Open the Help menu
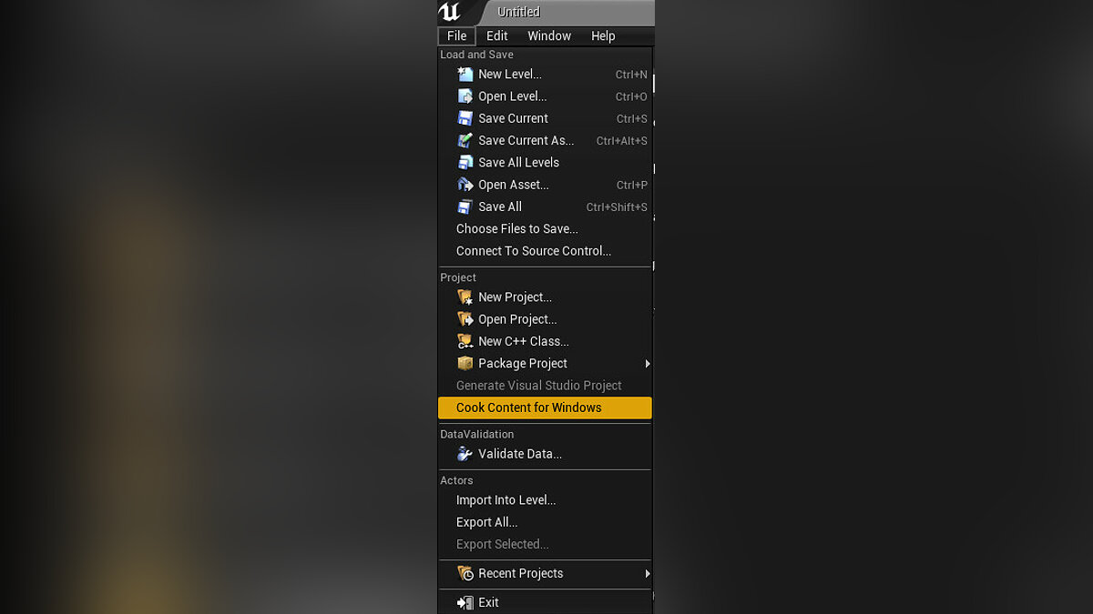 coord(603,36)
